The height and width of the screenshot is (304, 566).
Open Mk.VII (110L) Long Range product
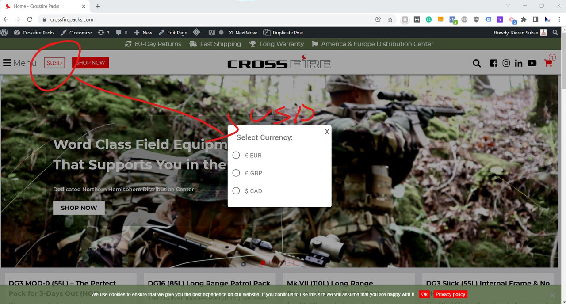click(330, 283)
